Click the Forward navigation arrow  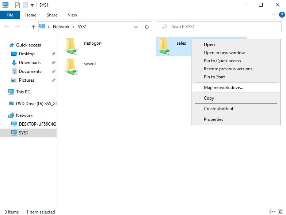[17, 27]
